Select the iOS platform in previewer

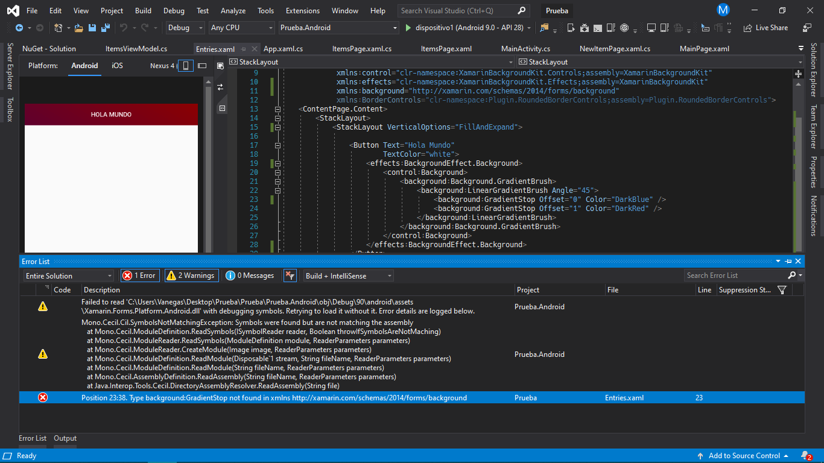[x=116, y=66]
